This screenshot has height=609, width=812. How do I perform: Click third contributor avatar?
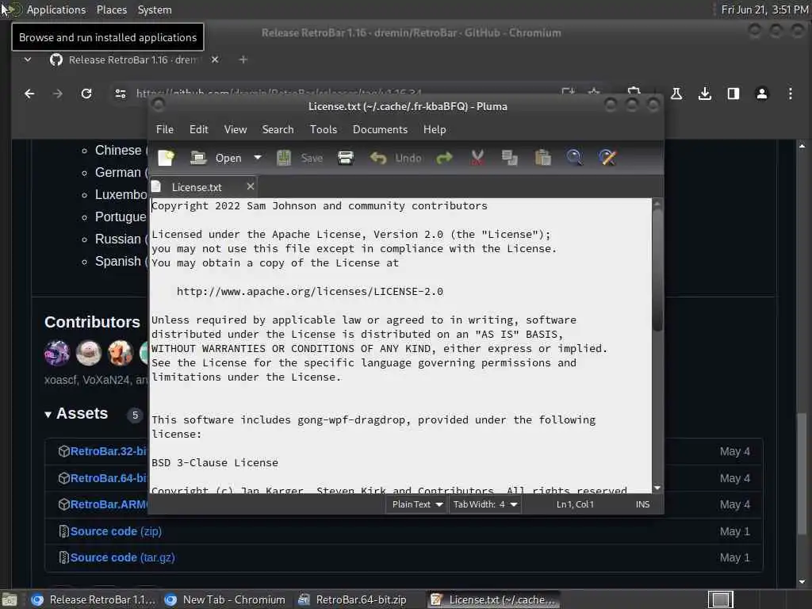point(121,353)
